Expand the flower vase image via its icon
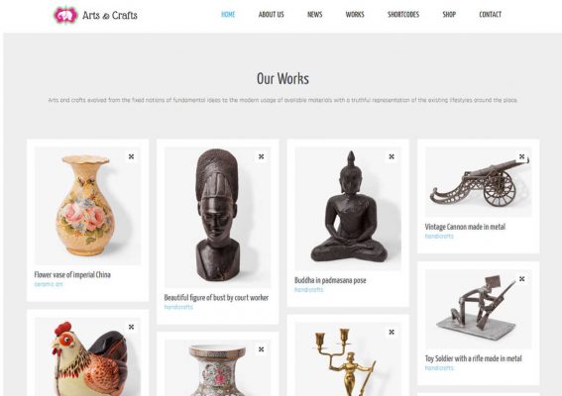562x396 pixels. click(131, 156)
